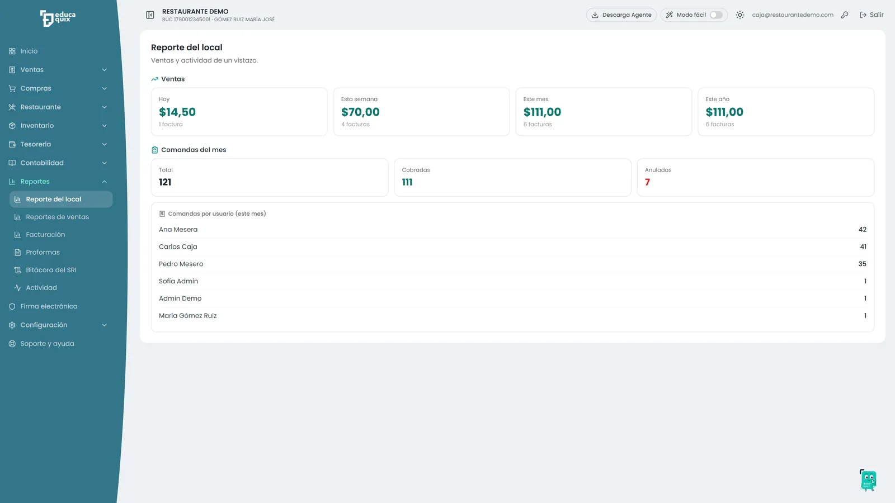The image size is (895, 503).
Task: Open the Actividad submenu item
Action: click(61, 288)
